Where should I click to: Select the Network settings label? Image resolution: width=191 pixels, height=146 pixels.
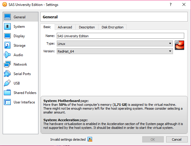pyautogui.click(x=20, y=64)
